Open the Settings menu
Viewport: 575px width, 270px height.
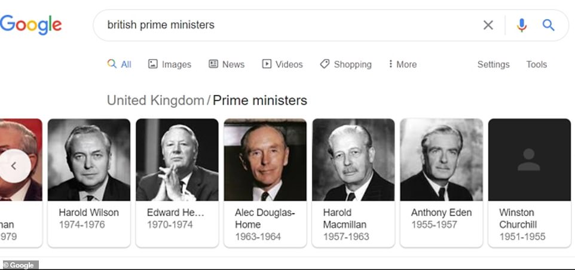493,65
